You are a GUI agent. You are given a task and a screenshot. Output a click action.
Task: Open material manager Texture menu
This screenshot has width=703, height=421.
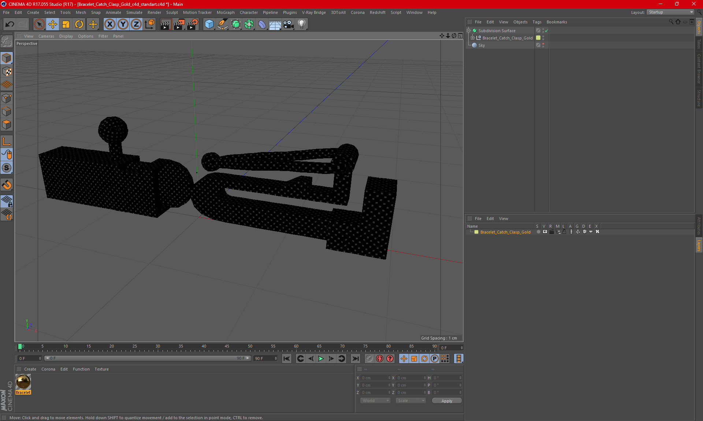[x=101, y=369]
